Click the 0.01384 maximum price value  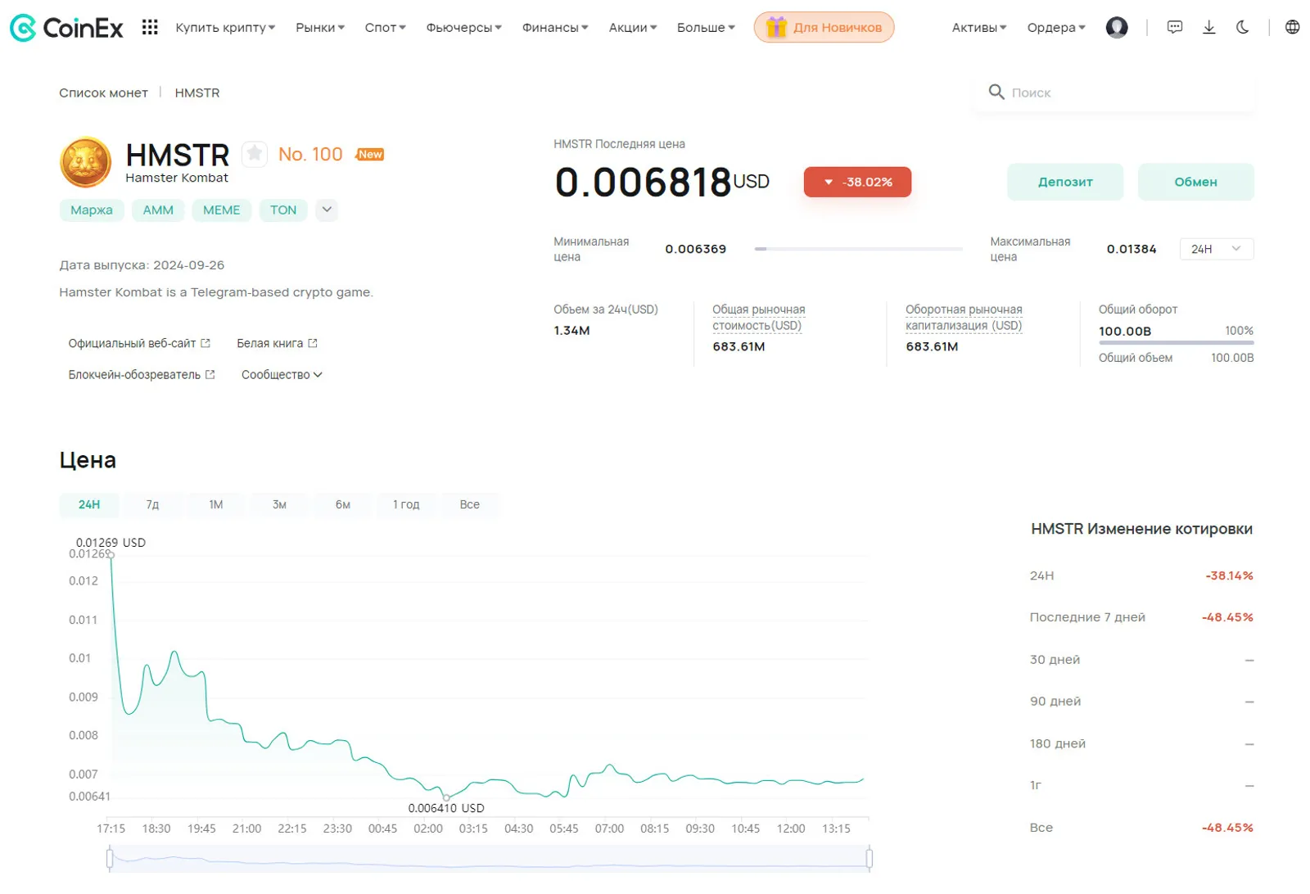point(1132,249)
